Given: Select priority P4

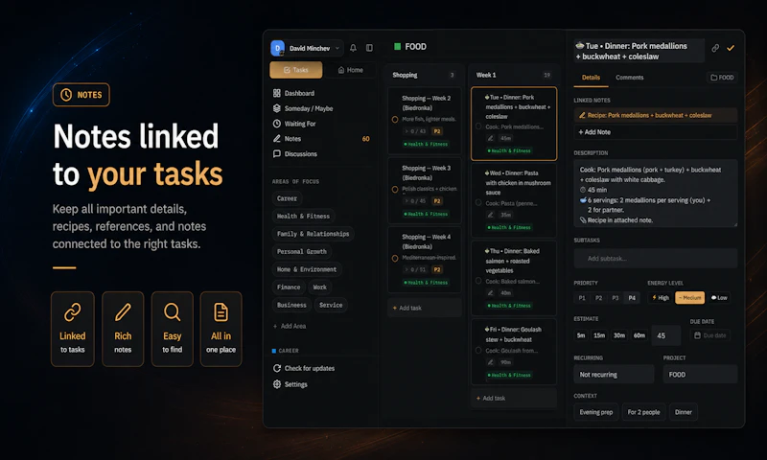Looking at the screenshot, I should tap(632, 298).
